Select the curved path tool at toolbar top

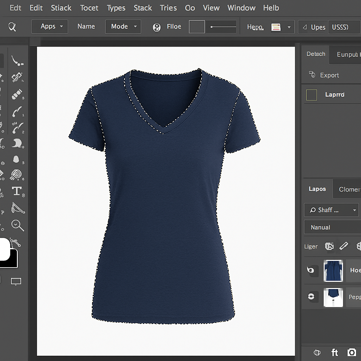click(17, 61)
